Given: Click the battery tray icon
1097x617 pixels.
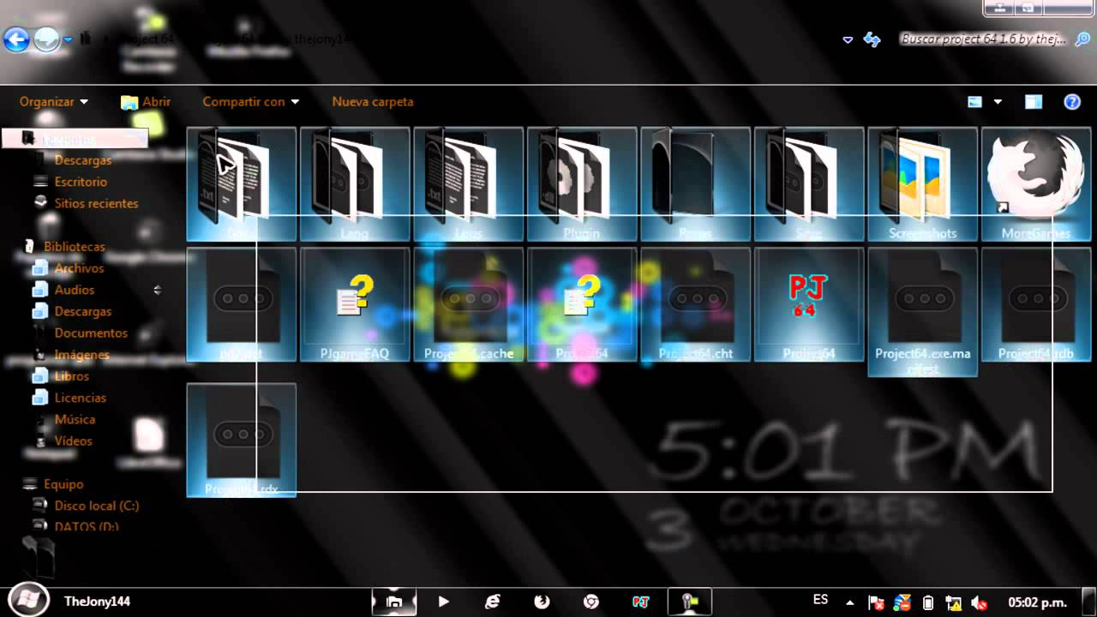Looking at the screenshot, I should [928, 602].
